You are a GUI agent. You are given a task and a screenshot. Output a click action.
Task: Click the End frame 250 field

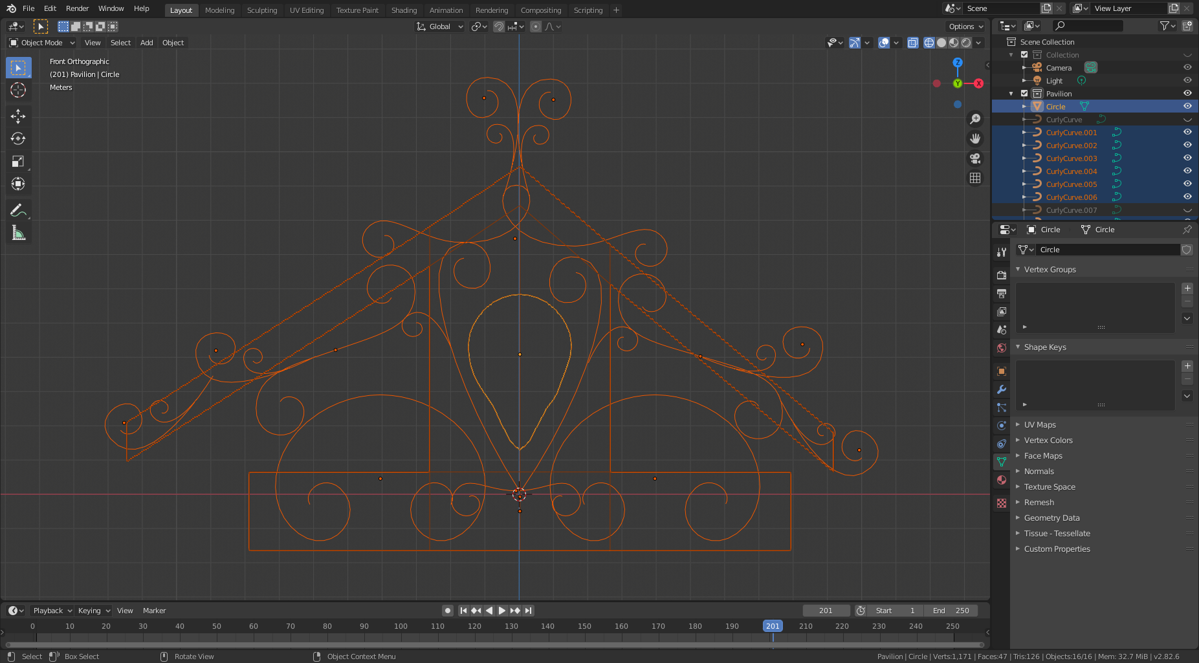[951, 611]
